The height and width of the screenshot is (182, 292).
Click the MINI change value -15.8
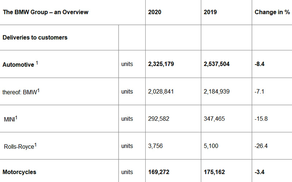pos(261,119)
